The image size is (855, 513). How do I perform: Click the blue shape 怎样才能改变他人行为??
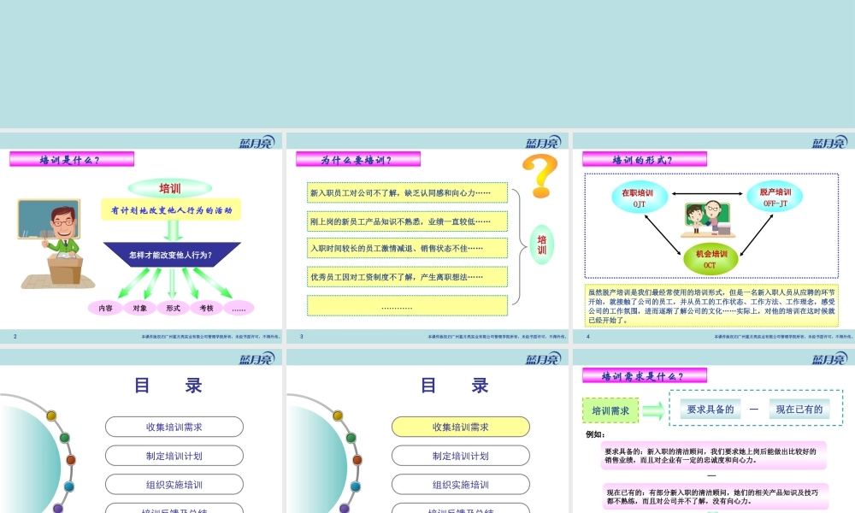click(x=171, y=255)
